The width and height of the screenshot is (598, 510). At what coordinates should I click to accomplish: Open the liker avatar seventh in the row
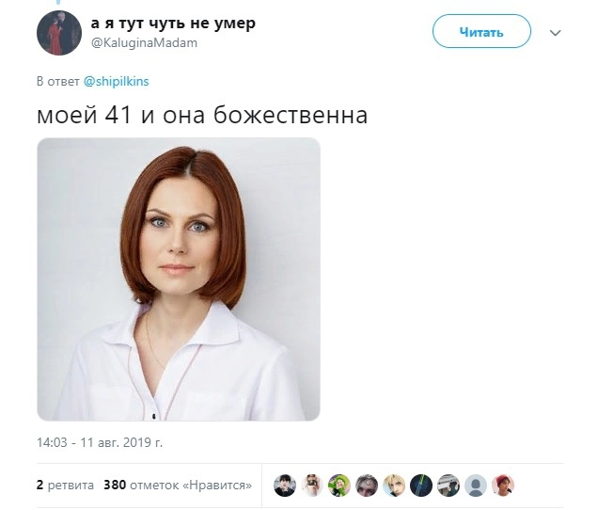tap(448, 486)
